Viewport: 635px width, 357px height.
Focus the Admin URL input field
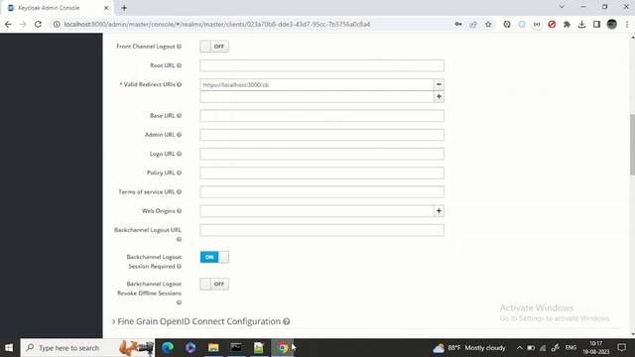(x=321, y=135)
